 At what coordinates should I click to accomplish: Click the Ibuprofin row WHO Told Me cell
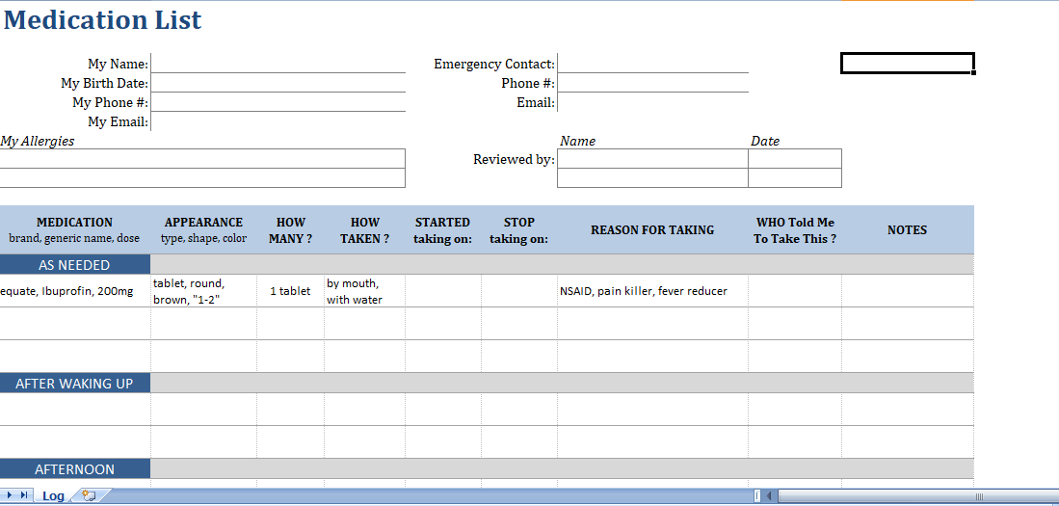pyautogui.click(x=795, y=291)
